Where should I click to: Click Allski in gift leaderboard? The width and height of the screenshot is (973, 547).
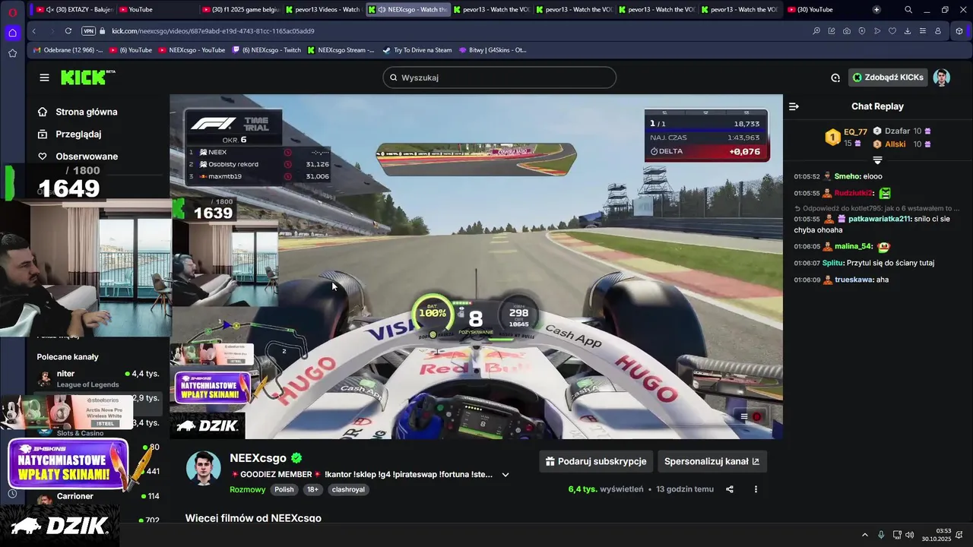point(895,144)
